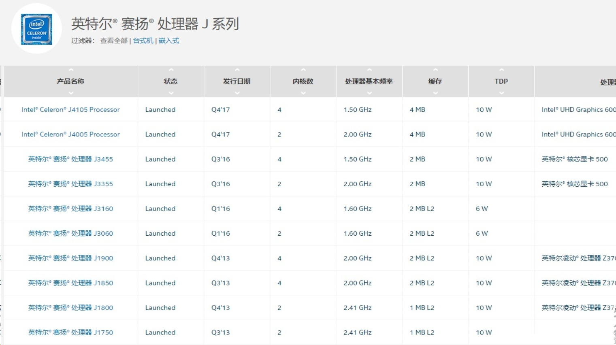Image resolution: width=616 pixels, height=345 pixels.
Task: Select the core count 2 in J3060 row
Action: [279, 233]
